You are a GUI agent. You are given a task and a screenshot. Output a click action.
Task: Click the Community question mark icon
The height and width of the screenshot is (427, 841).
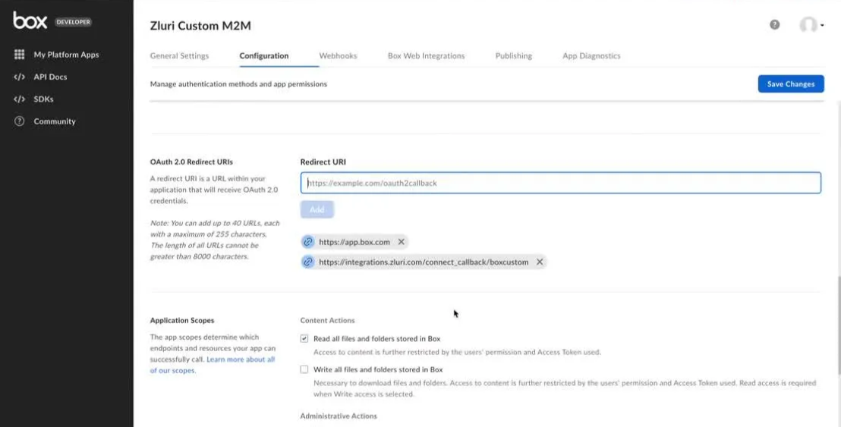pyautogui.click(x=19, y=121)
